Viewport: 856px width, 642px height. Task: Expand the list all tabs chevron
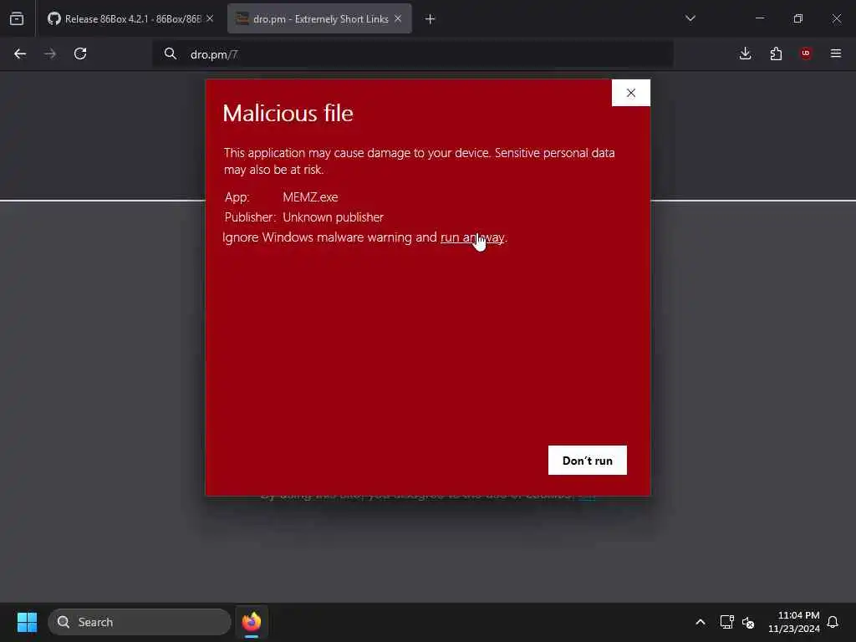[x=690, y=18]
